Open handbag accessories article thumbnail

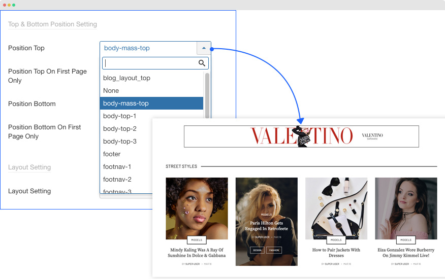click(x=336, y=208)
